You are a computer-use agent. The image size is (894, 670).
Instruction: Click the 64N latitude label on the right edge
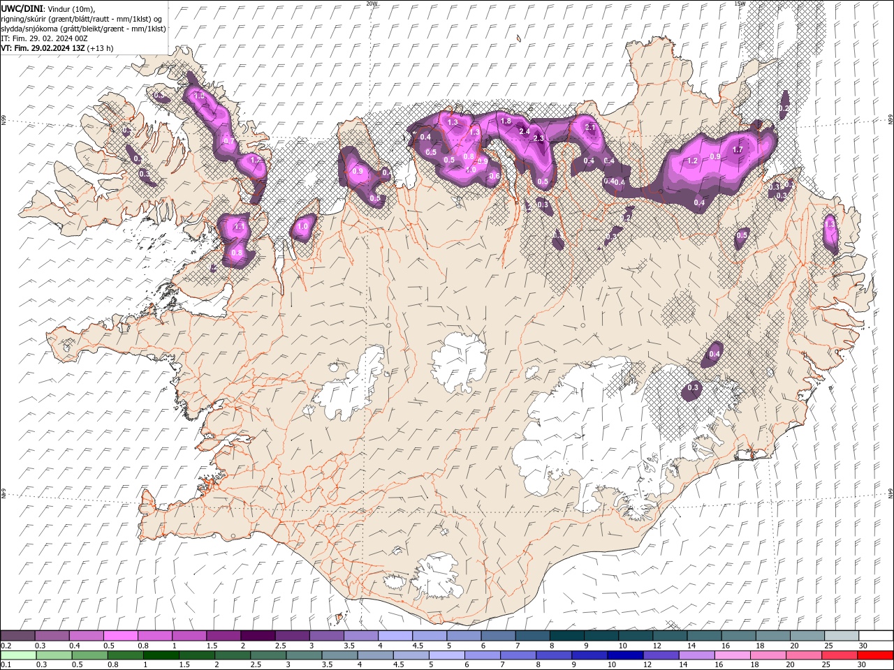891,493
